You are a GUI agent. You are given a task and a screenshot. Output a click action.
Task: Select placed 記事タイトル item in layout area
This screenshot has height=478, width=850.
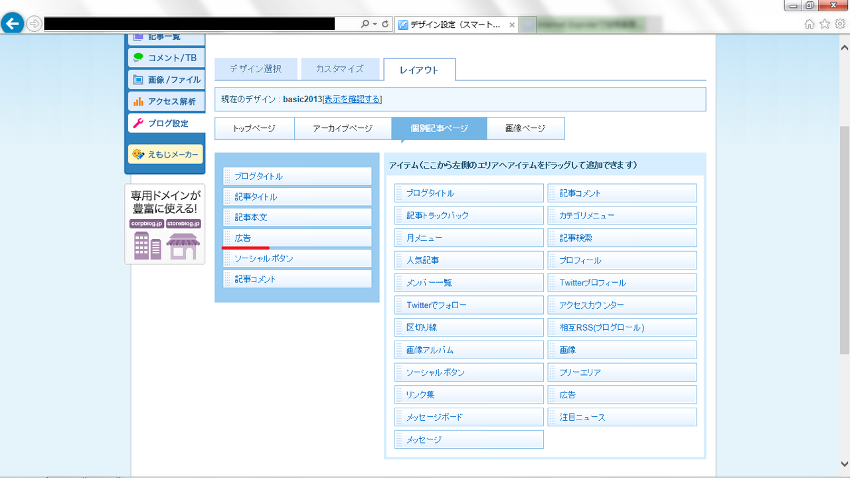tap(297, 197)
